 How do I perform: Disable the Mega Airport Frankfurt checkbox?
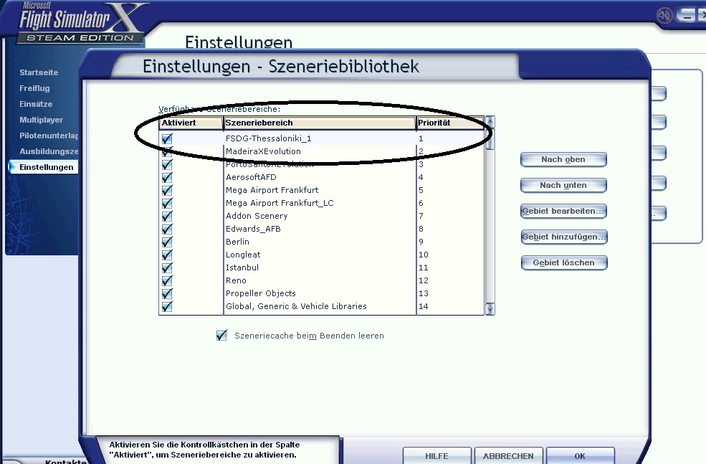(x=167, y=191)
